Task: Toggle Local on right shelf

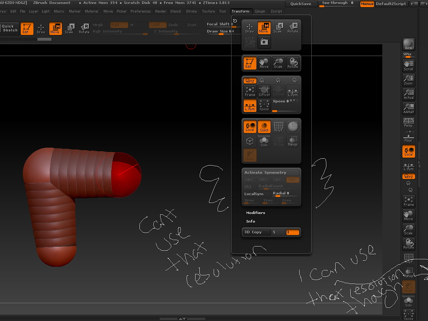Action: coord(408,151)
